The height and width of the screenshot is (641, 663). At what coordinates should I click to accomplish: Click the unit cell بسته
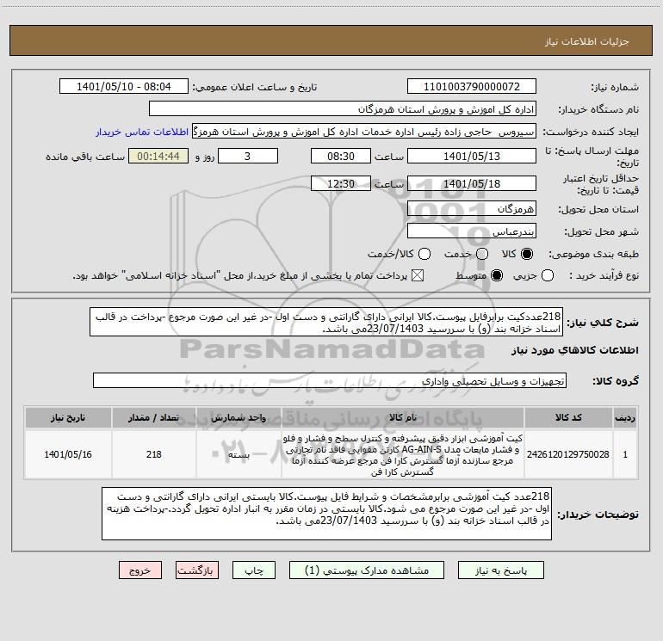pos(239,454)
